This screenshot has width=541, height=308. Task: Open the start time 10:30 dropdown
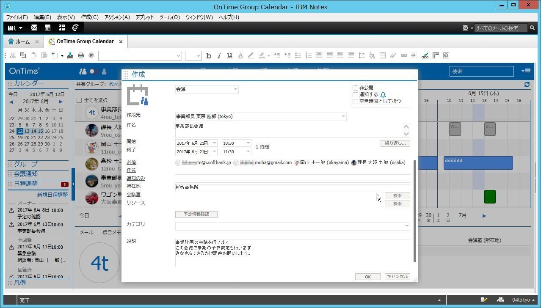point(247,143)
